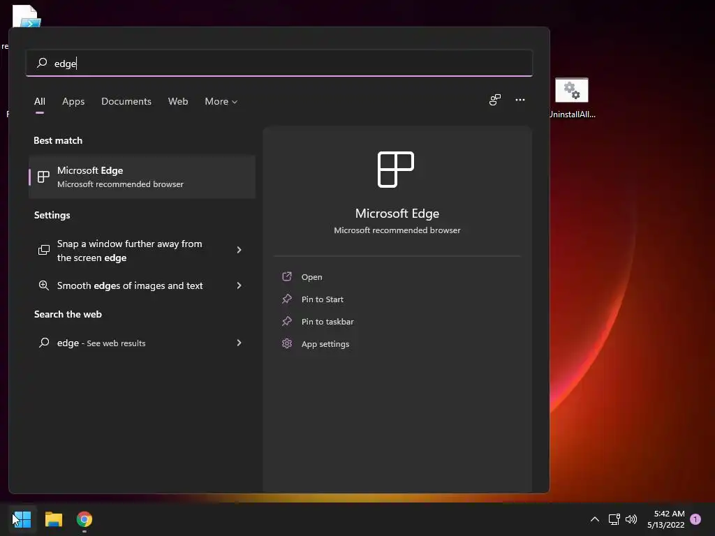Open File Explorer from the taskbar
The height and width of the screenshot is (536, 715).
(x=53, y=519)
